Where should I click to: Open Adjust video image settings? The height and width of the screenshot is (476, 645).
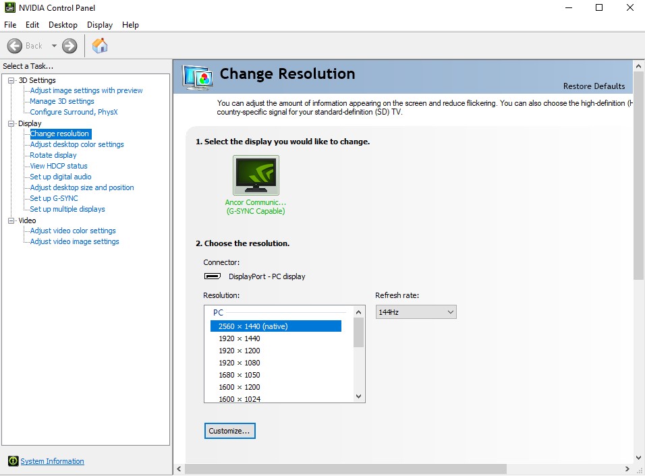(74, 241)
